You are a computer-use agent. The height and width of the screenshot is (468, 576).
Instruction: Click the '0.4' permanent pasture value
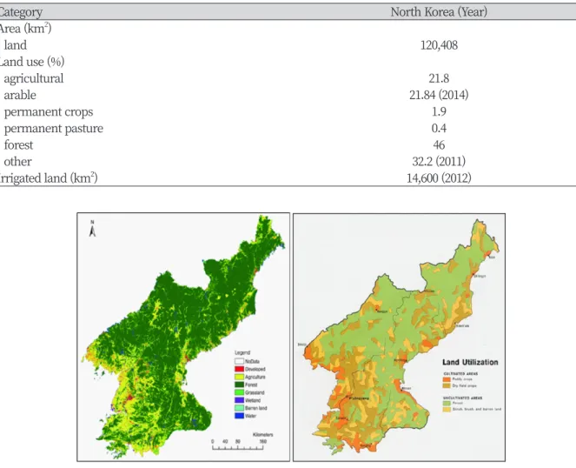pos(439,128)
